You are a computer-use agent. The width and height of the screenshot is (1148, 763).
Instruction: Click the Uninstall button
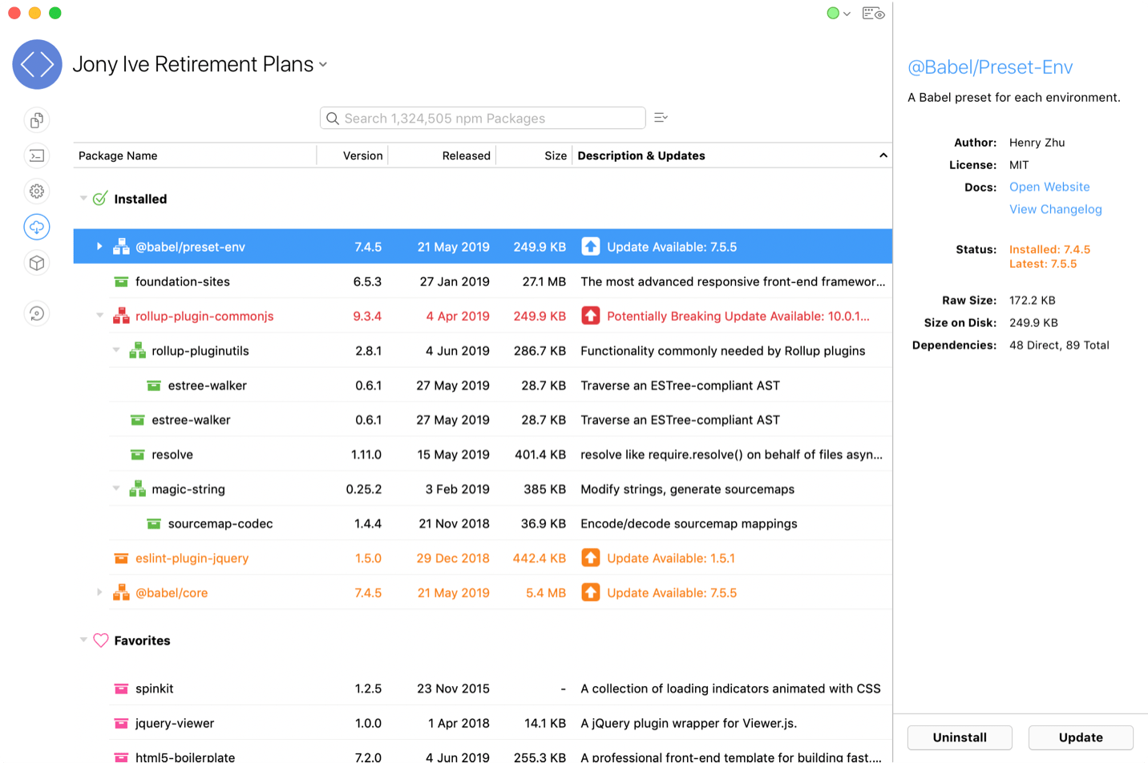960,737
